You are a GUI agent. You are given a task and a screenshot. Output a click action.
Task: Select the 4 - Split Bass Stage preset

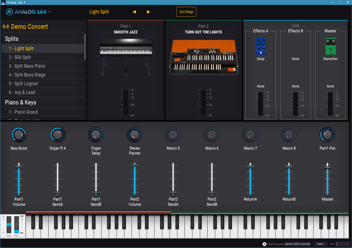(x=42, y=75)
